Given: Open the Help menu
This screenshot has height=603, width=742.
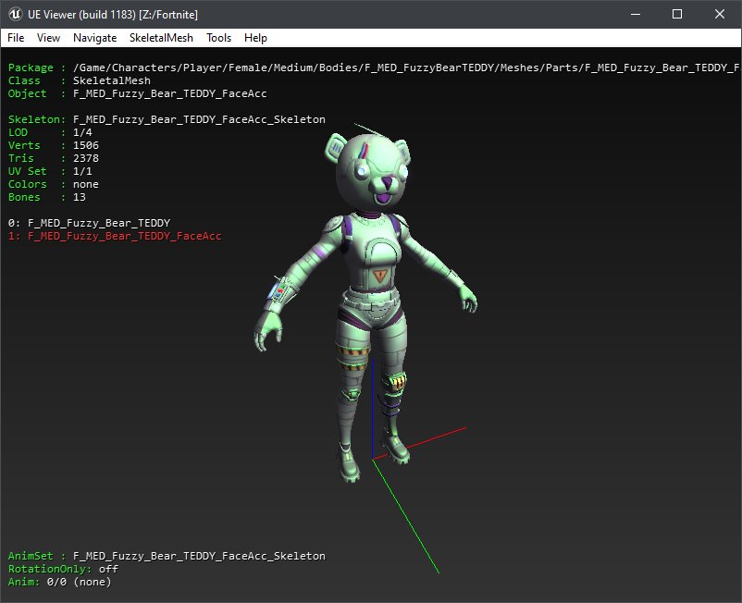Looking at the screenshot, I should [255, 38].
